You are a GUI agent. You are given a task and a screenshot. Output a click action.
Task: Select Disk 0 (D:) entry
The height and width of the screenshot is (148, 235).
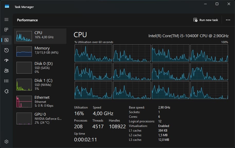[40, 68]
